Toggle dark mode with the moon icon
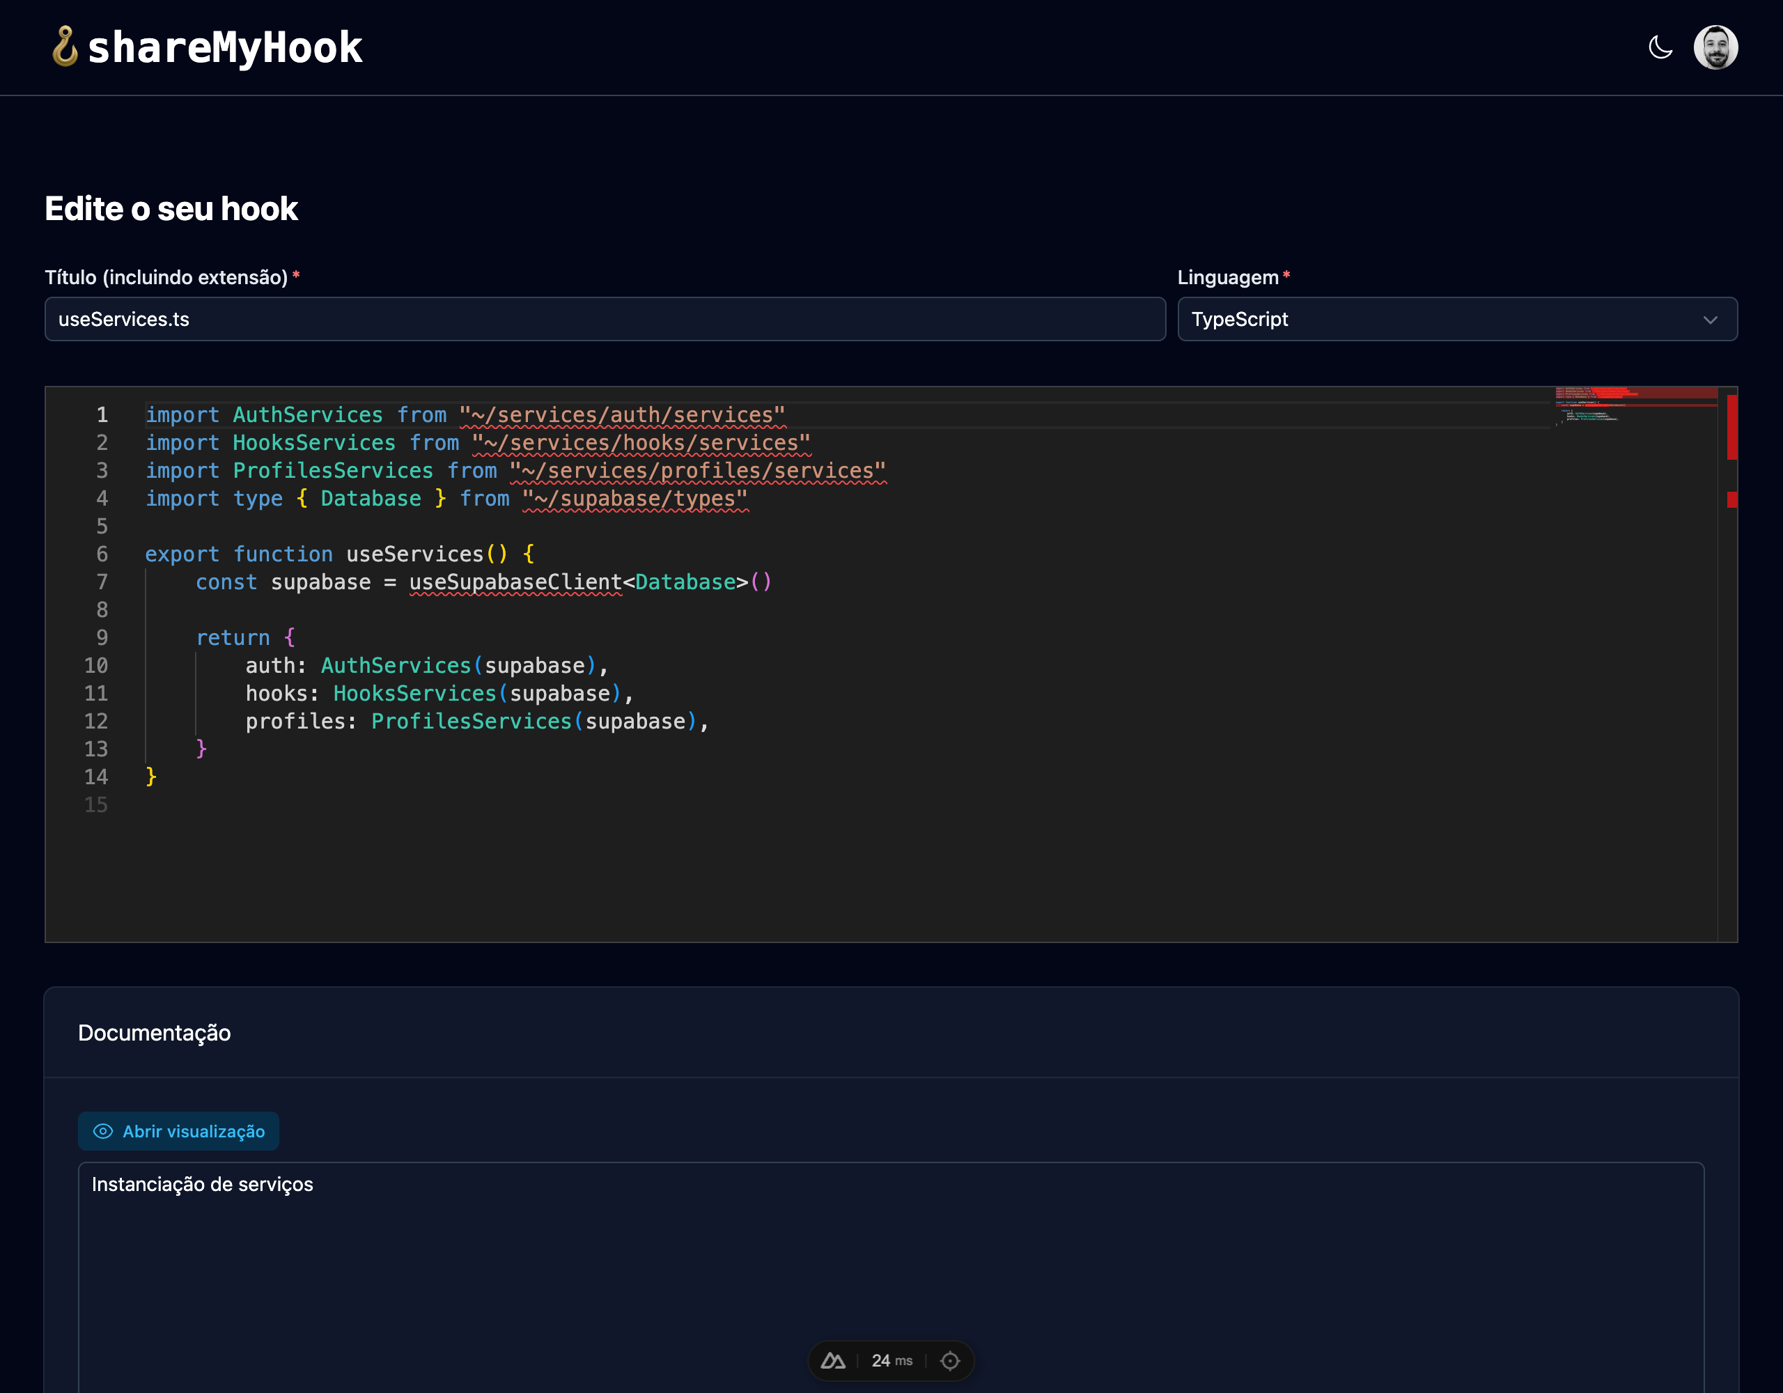Screen dimensions: 1783x1393 [x=1660, y=47]
